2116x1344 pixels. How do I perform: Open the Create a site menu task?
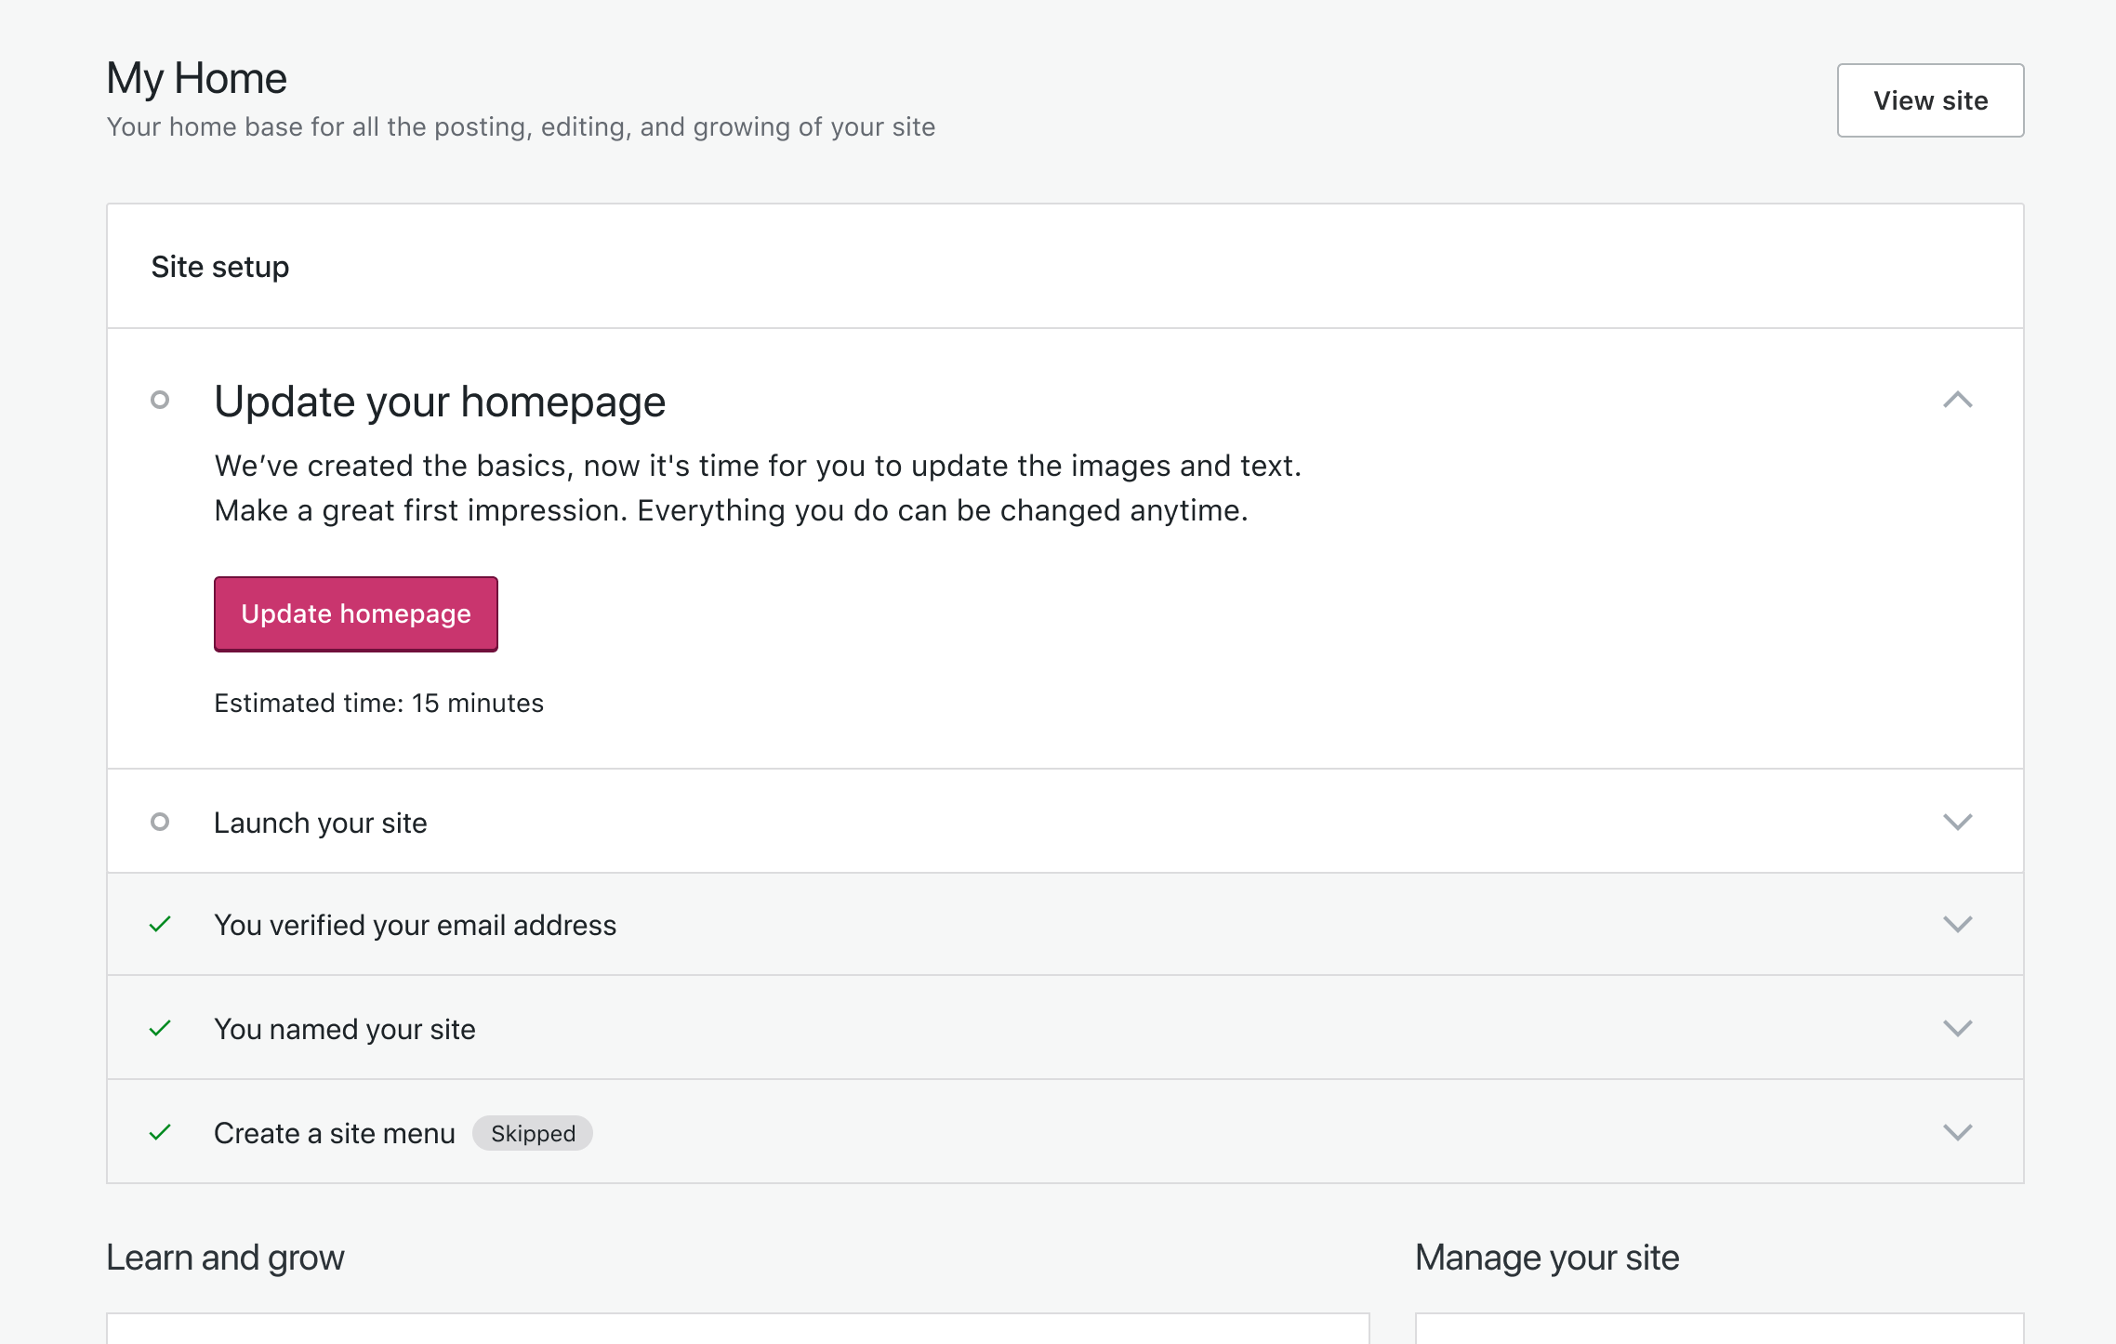(x=334, y=1133)
